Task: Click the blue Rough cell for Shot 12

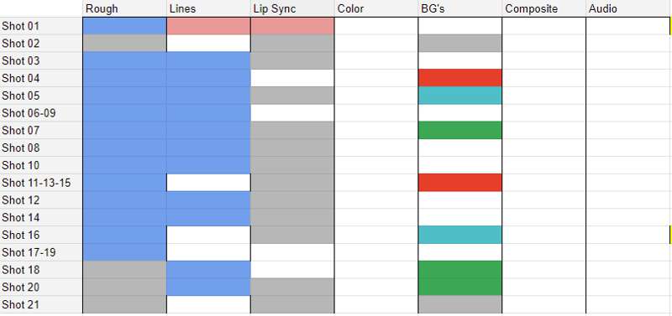Action: (x=124, y=200)
